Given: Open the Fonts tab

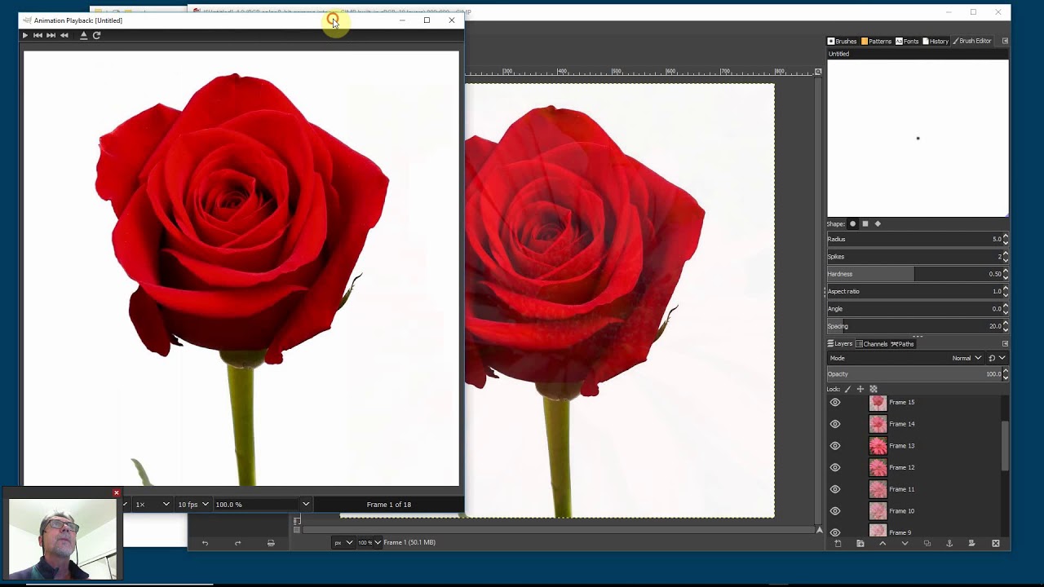Looking at the screenshot, I should tap(907, 41).
